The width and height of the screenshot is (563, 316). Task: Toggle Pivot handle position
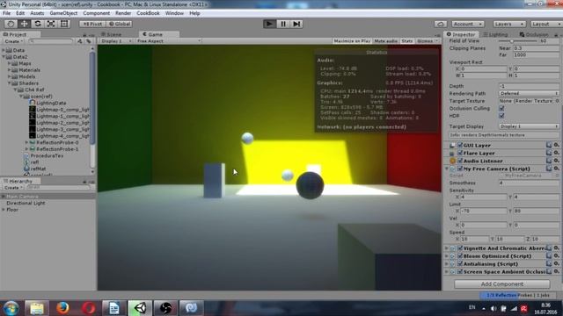[92, 24]
